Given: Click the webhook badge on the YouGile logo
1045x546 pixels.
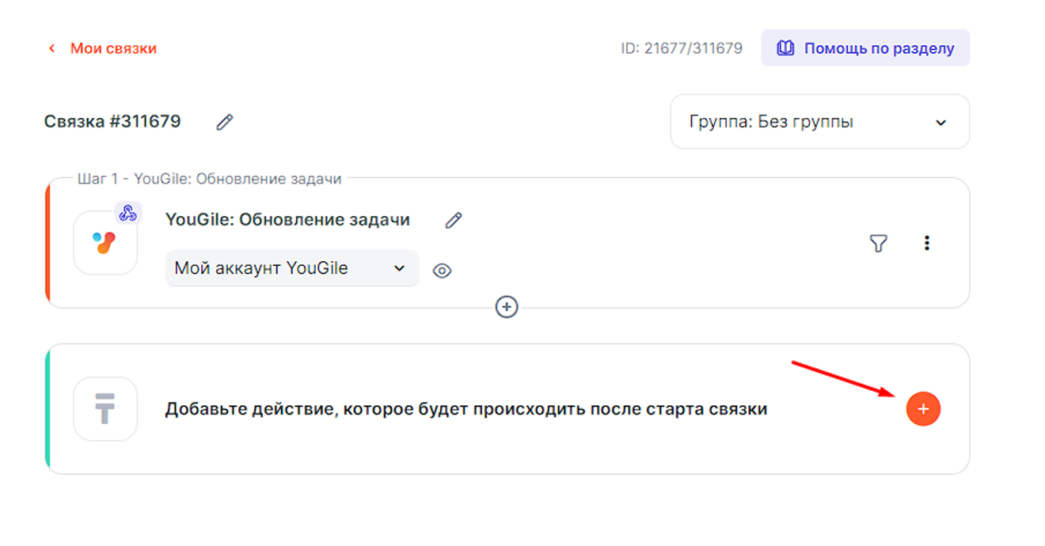Looking at the screenshot, I should (x=127, y=214).
